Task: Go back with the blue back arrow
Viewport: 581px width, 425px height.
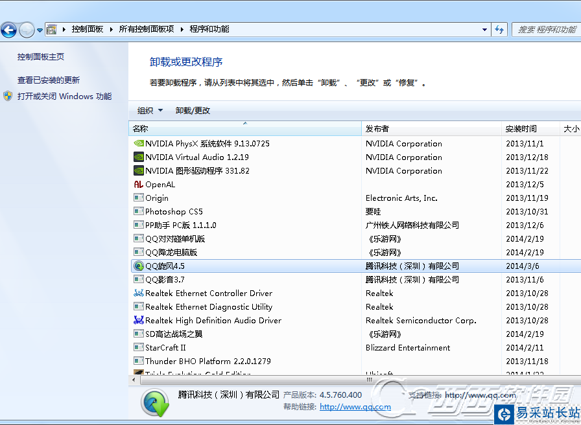Action: [x=9, y=30]
